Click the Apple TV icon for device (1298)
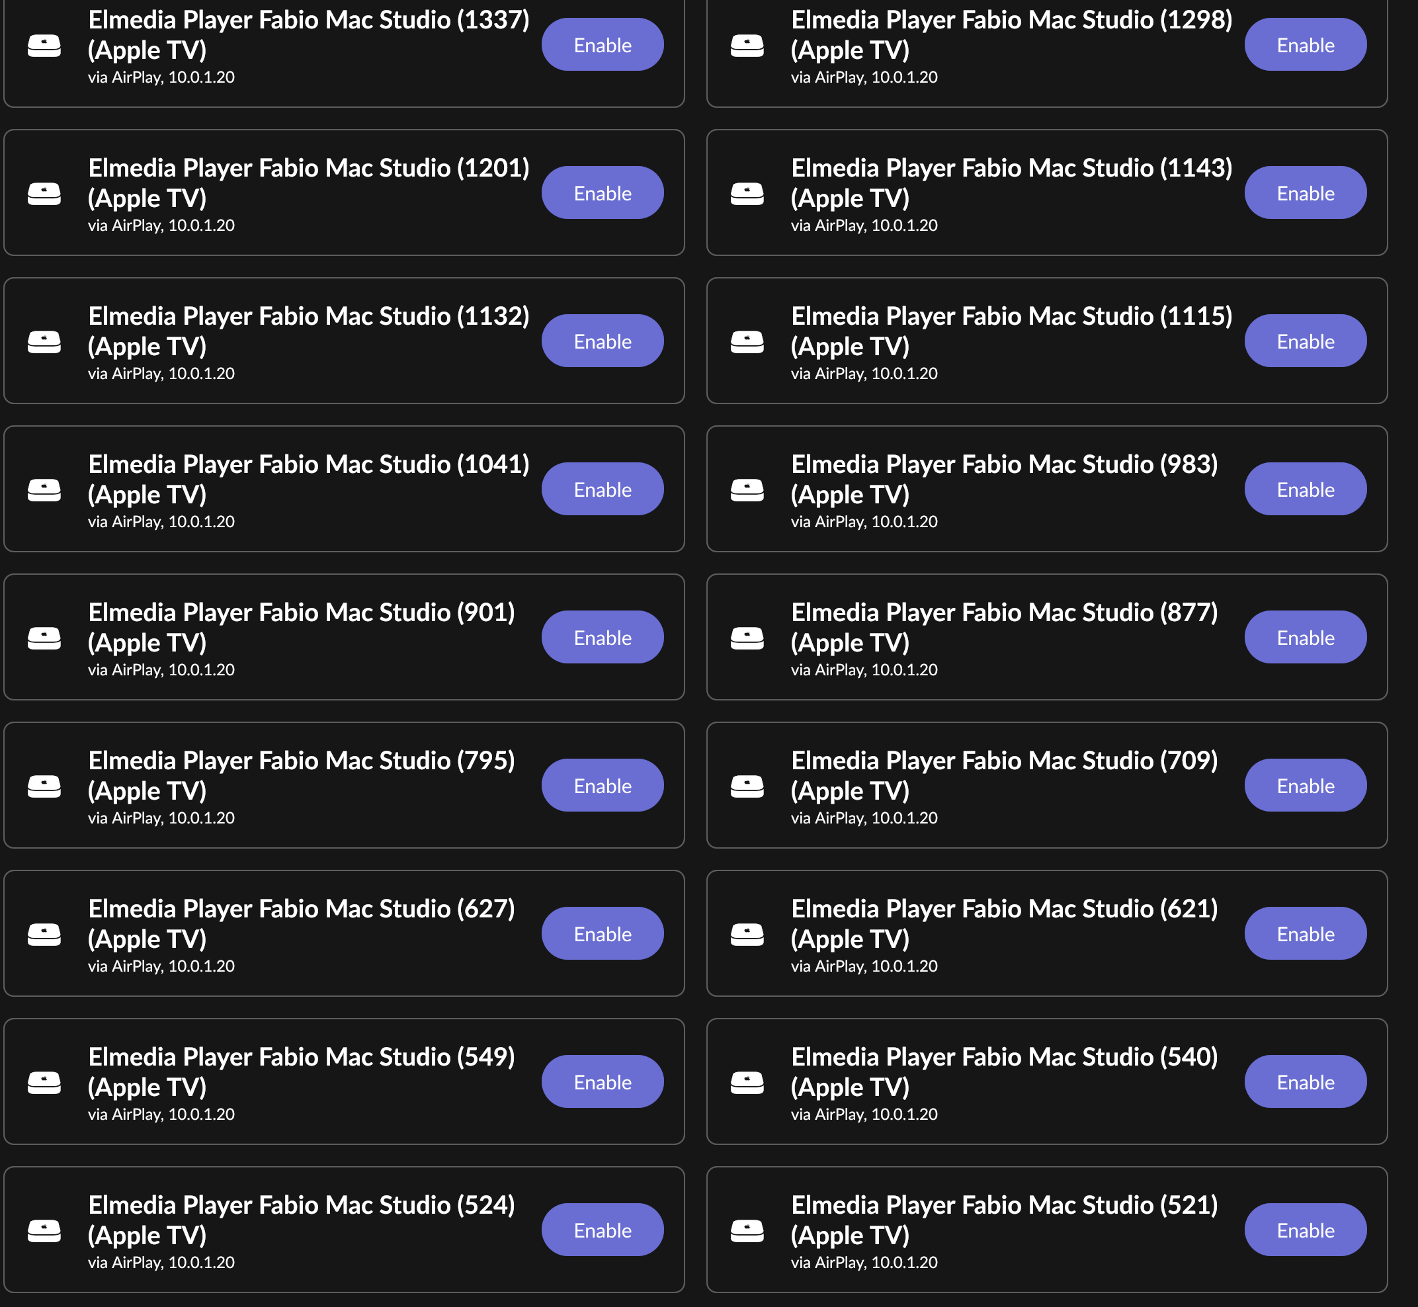 point(747,46)
